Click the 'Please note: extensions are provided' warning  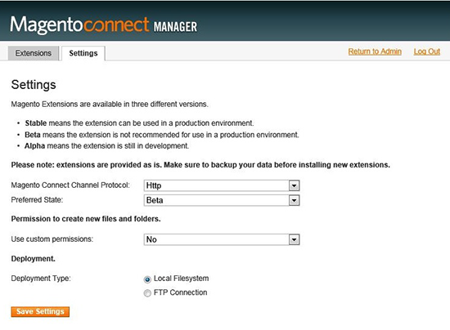[200, 165]
